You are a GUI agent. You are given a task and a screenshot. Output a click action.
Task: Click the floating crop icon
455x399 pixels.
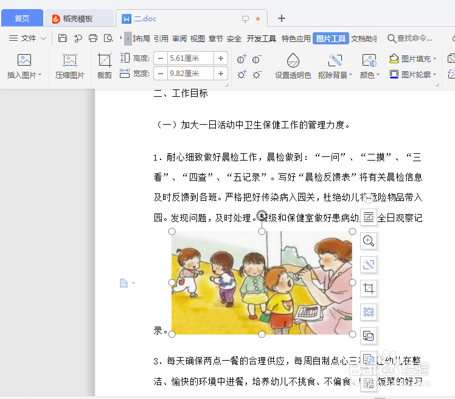tap(369, 288)
